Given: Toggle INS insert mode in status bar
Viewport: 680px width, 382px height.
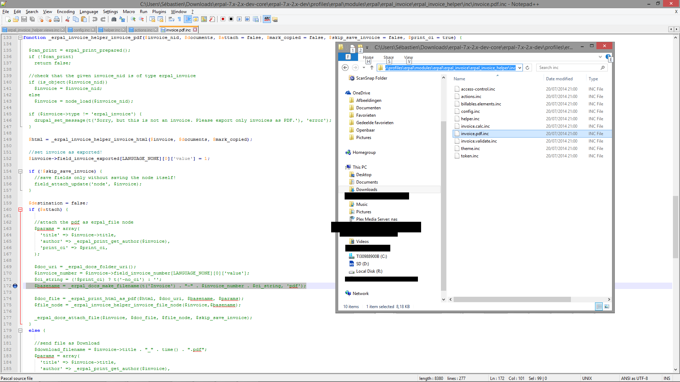Looking at the screenshot, I should pyautogui.click(x=667, y=378).
